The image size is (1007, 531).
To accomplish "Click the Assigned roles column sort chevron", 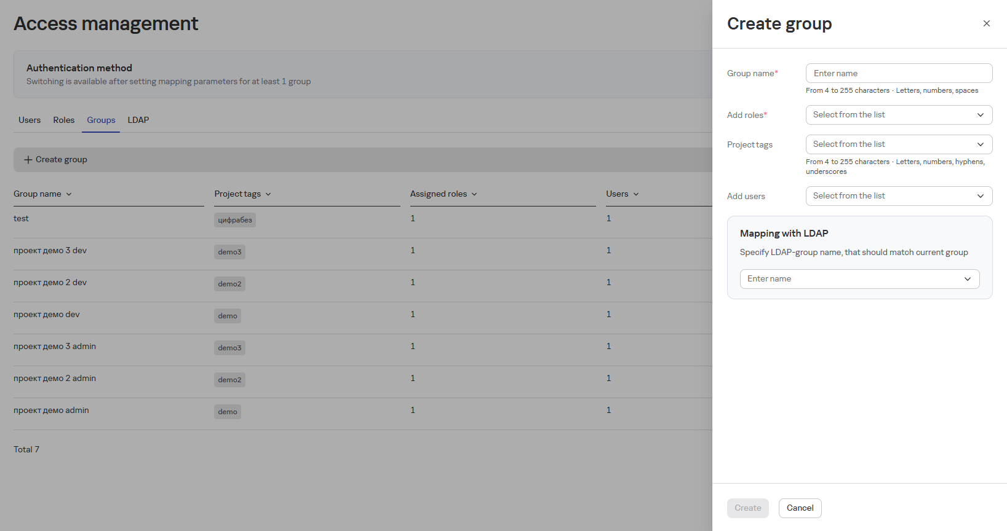I will (x=474, y=194).
